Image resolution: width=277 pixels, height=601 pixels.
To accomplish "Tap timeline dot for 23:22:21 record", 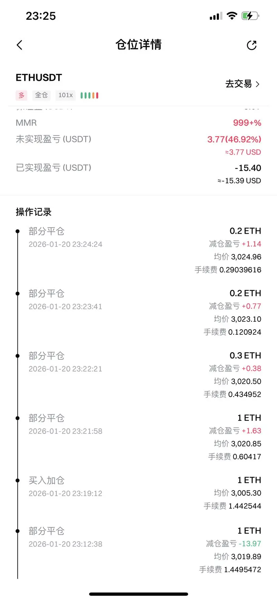I will pos(18,356).
